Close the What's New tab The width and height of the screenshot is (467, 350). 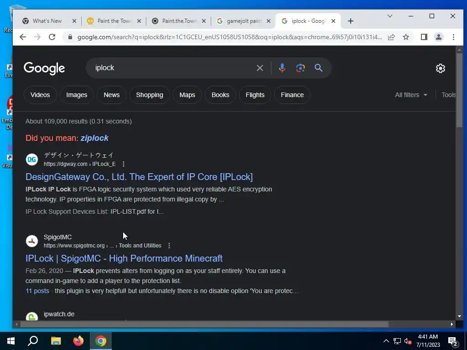click(74, 21)
